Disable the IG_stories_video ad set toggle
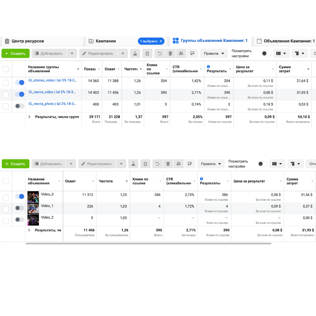Screen dimensions: 316x316 coord(20,83)
